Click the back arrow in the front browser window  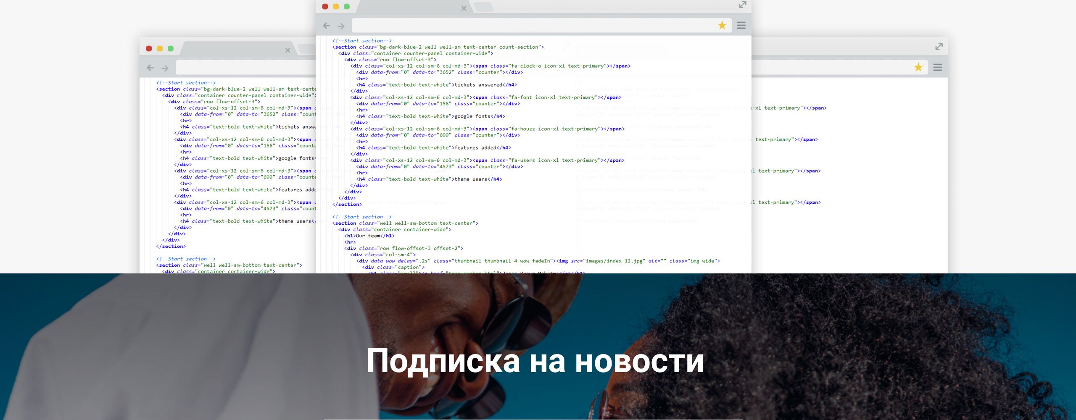326,26
